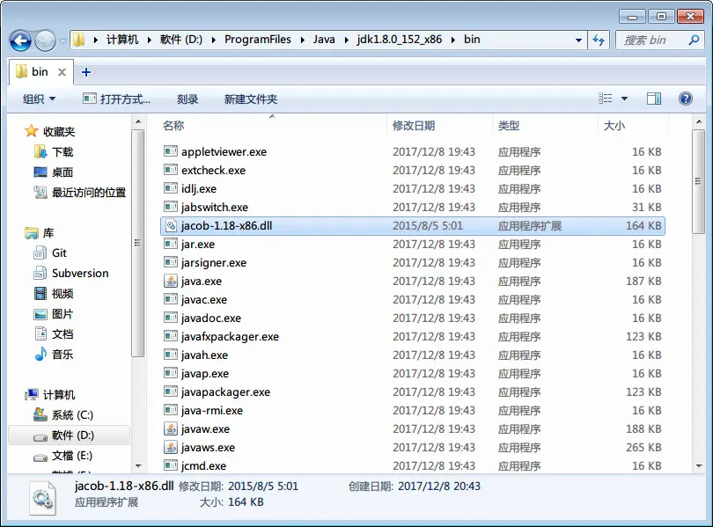The height and width of the screenshot is (527, 713).
Task: Go back with the blue arrow button
Action: (x=20, y=40)
